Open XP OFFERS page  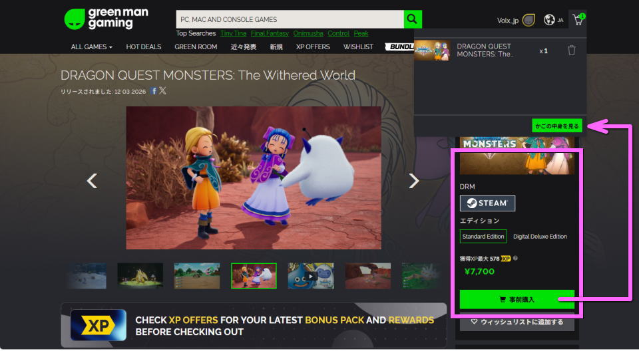point(313,47)
